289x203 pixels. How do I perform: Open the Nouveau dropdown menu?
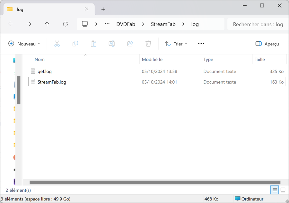click(25, 44)
